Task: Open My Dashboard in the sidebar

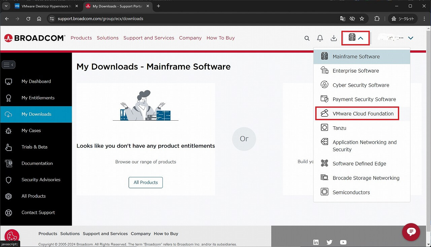Action: tap(36, 81)
